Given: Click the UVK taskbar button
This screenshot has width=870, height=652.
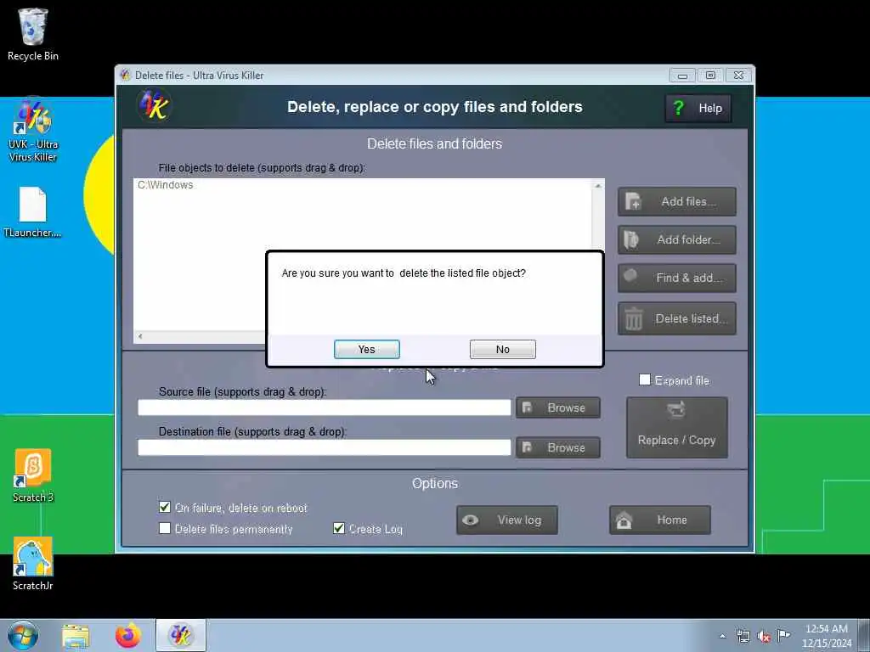Looking at the screenshot, I should tap(180, 635).
